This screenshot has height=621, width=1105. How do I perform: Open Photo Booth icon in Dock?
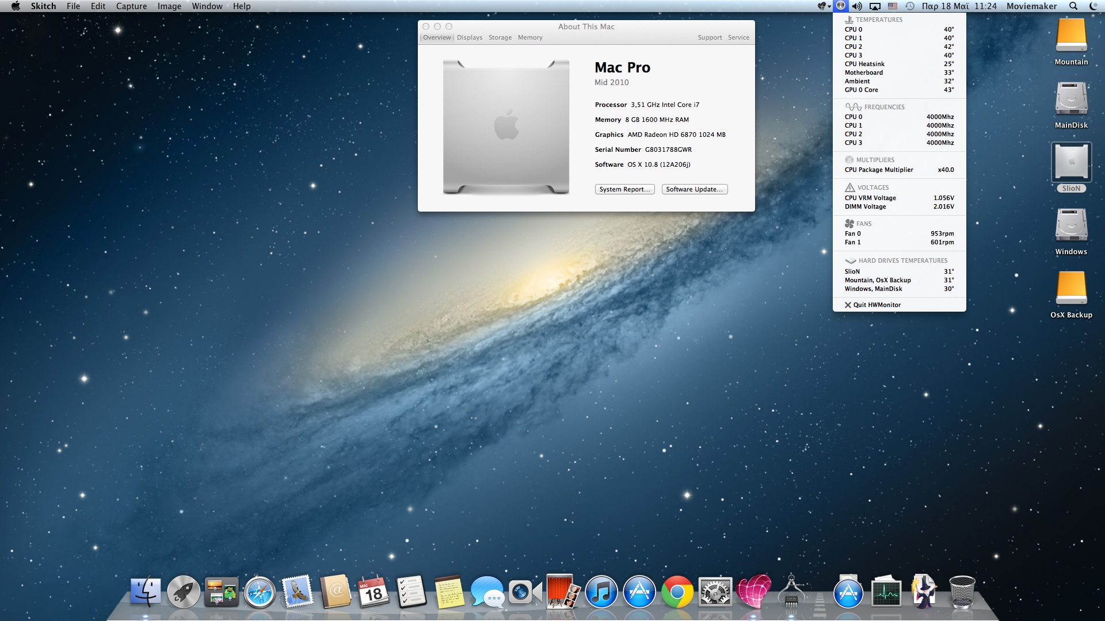[563, 592]
